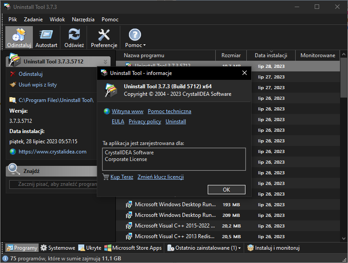Click the folder icon beside the Program Files path

pos(12,100)
